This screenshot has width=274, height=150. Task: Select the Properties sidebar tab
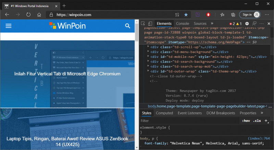point(248,113)
